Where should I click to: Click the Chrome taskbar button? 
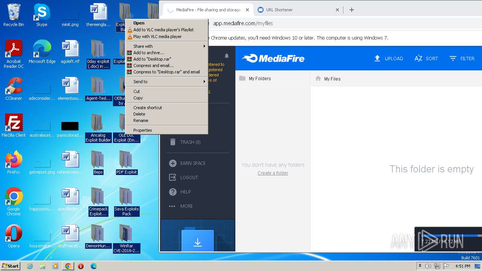pyautogui.click(x=68, y=266)
